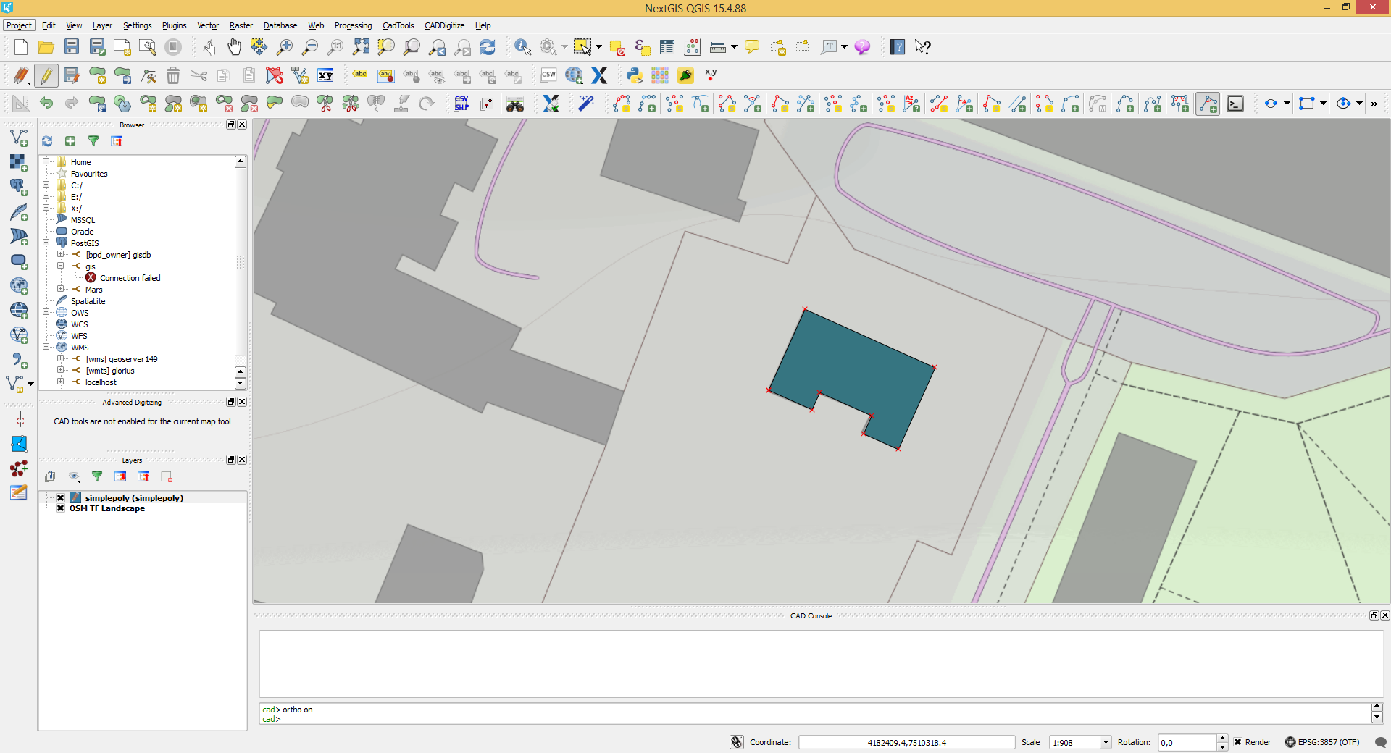
Task: Collapse the PostGIS tree node
Action: pyautogui.click(x=46, y=243)
